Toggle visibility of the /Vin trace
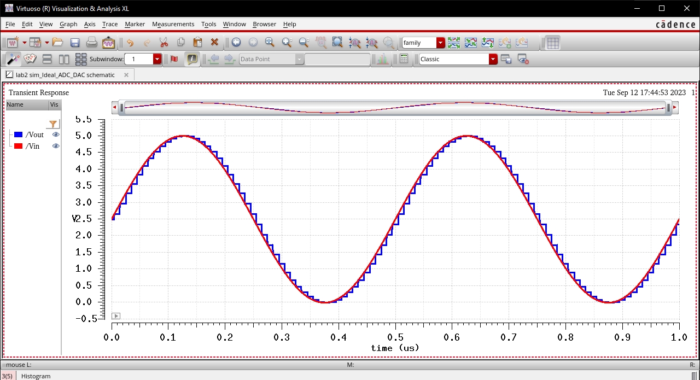 click(x=56, y=146)
